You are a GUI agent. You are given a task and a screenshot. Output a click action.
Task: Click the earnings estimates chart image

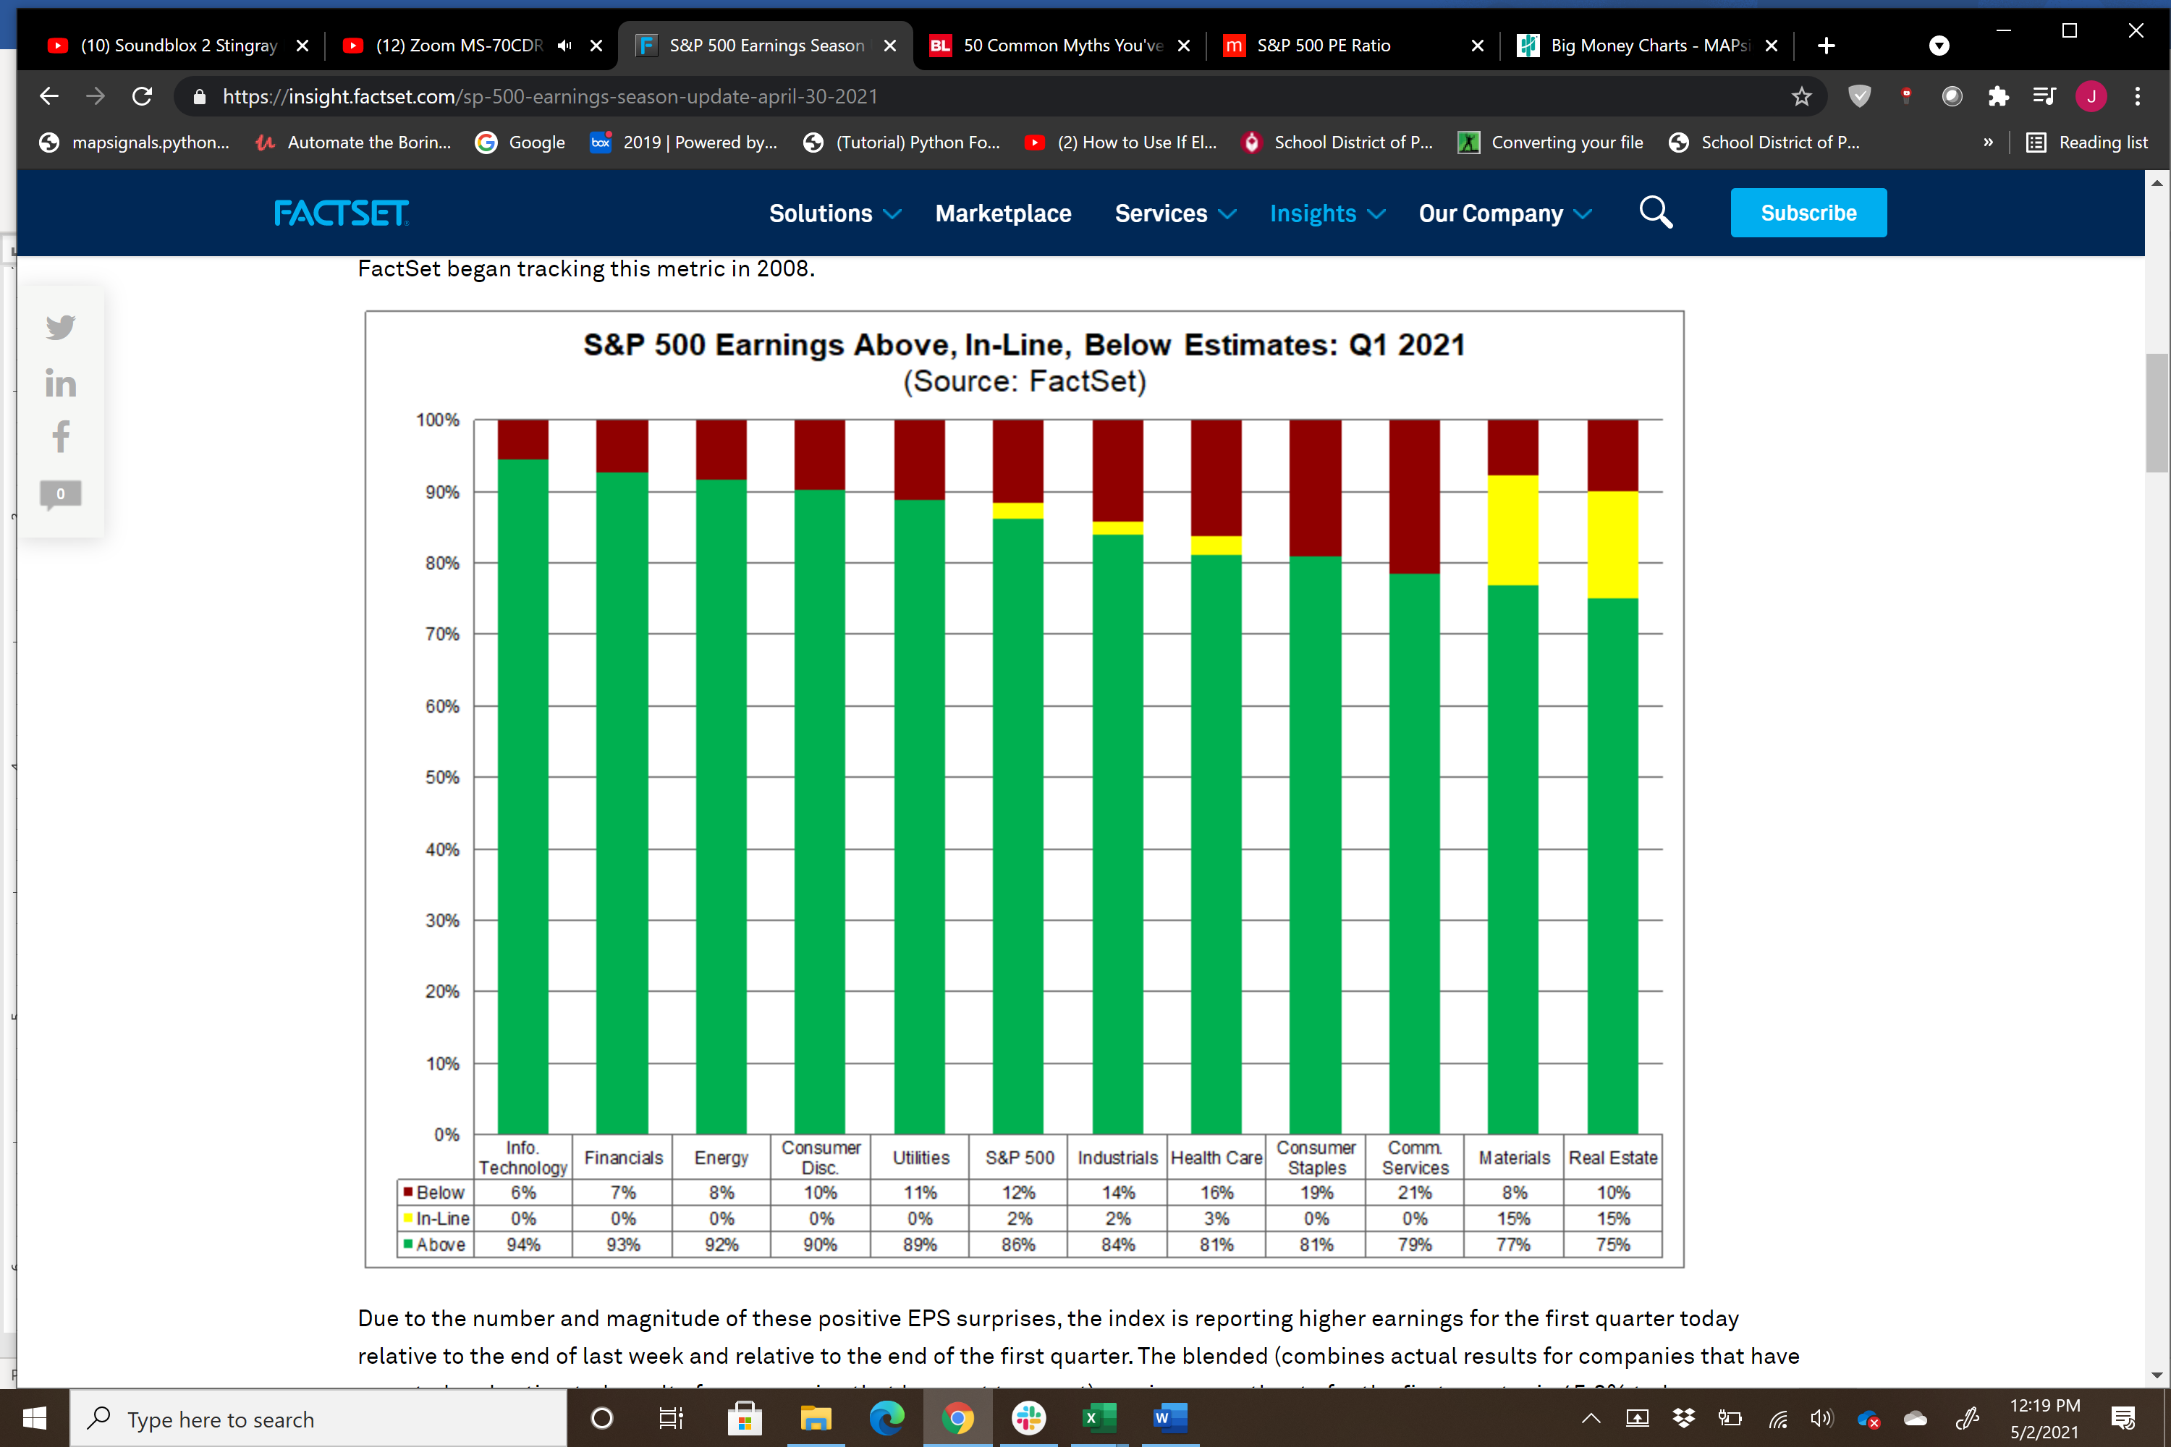(1025, 789)
